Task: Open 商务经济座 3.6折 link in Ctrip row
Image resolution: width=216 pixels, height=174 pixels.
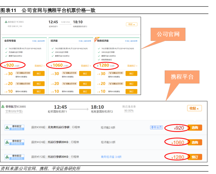Action: [111, 157]
